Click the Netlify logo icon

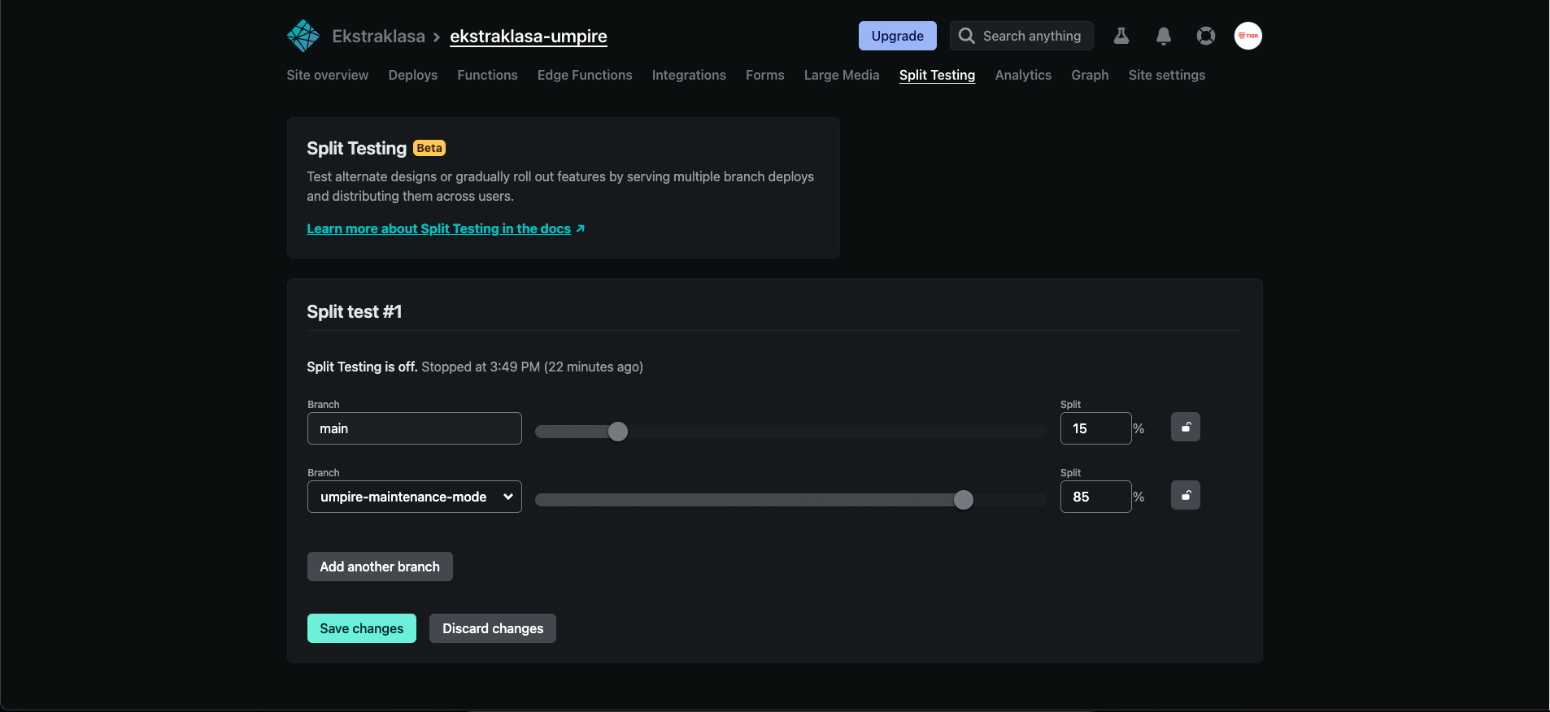coord(303,36)
